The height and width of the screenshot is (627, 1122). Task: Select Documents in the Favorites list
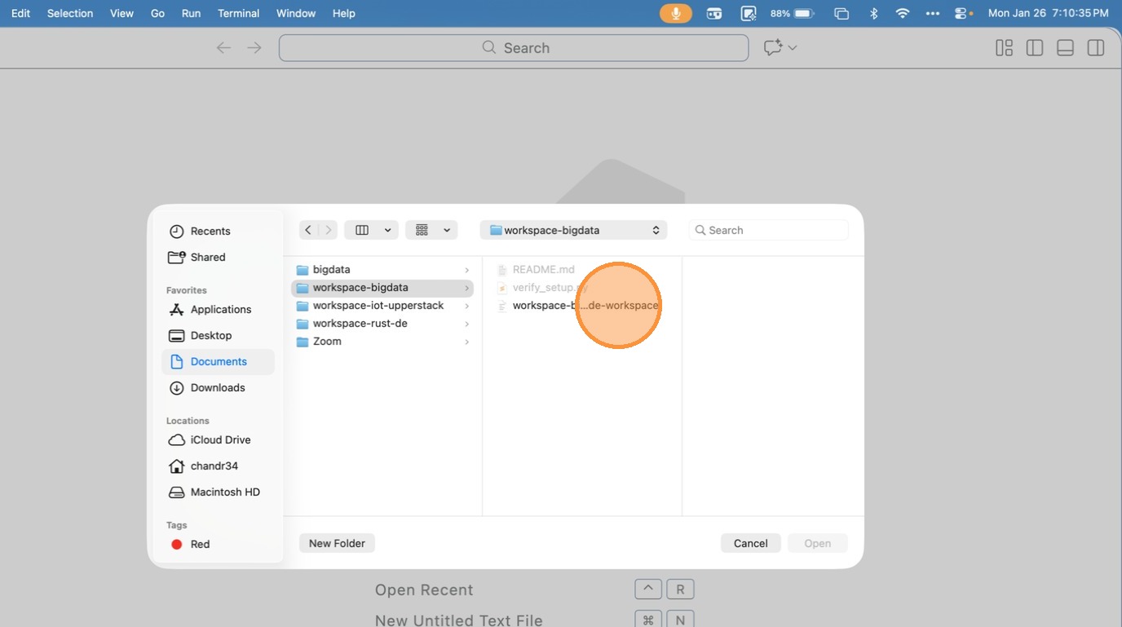219,362
